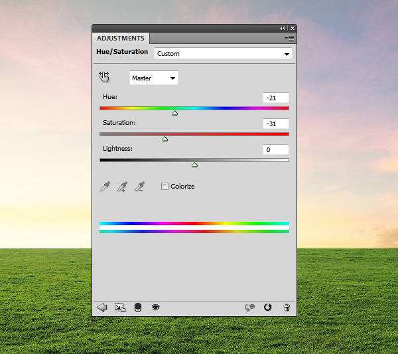Click the Lightness value field showing 0
Viewport: 398px width, 354px height.
(x=276, y=149)
